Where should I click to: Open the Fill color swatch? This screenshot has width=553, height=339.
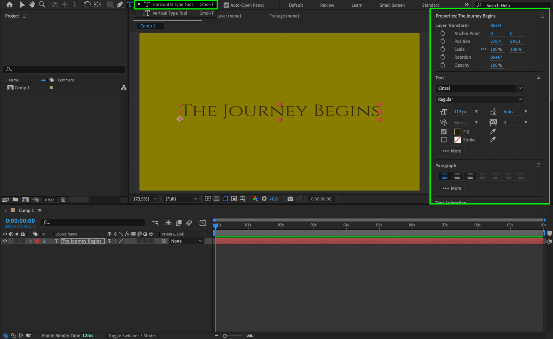[x=458, y=132]
